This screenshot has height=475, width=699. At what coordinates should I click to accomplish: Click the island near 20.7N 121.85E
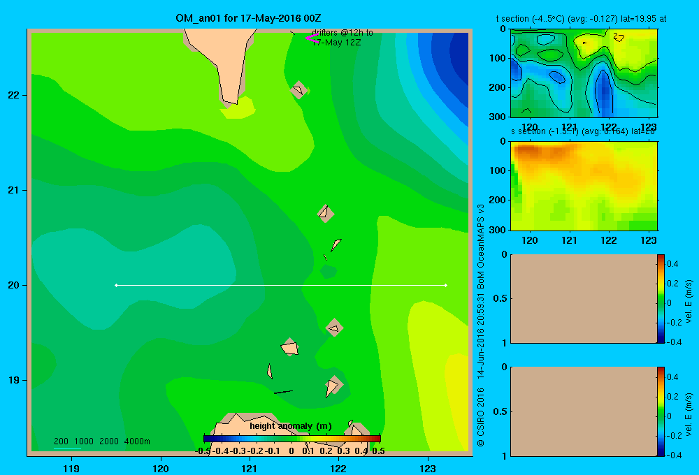coord(326,213)
